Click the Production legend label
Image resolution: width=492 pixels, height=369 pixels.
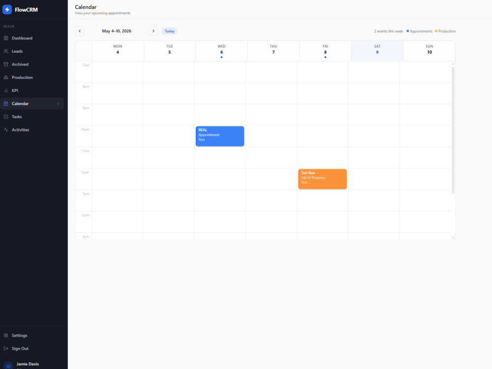coord(447,31)
